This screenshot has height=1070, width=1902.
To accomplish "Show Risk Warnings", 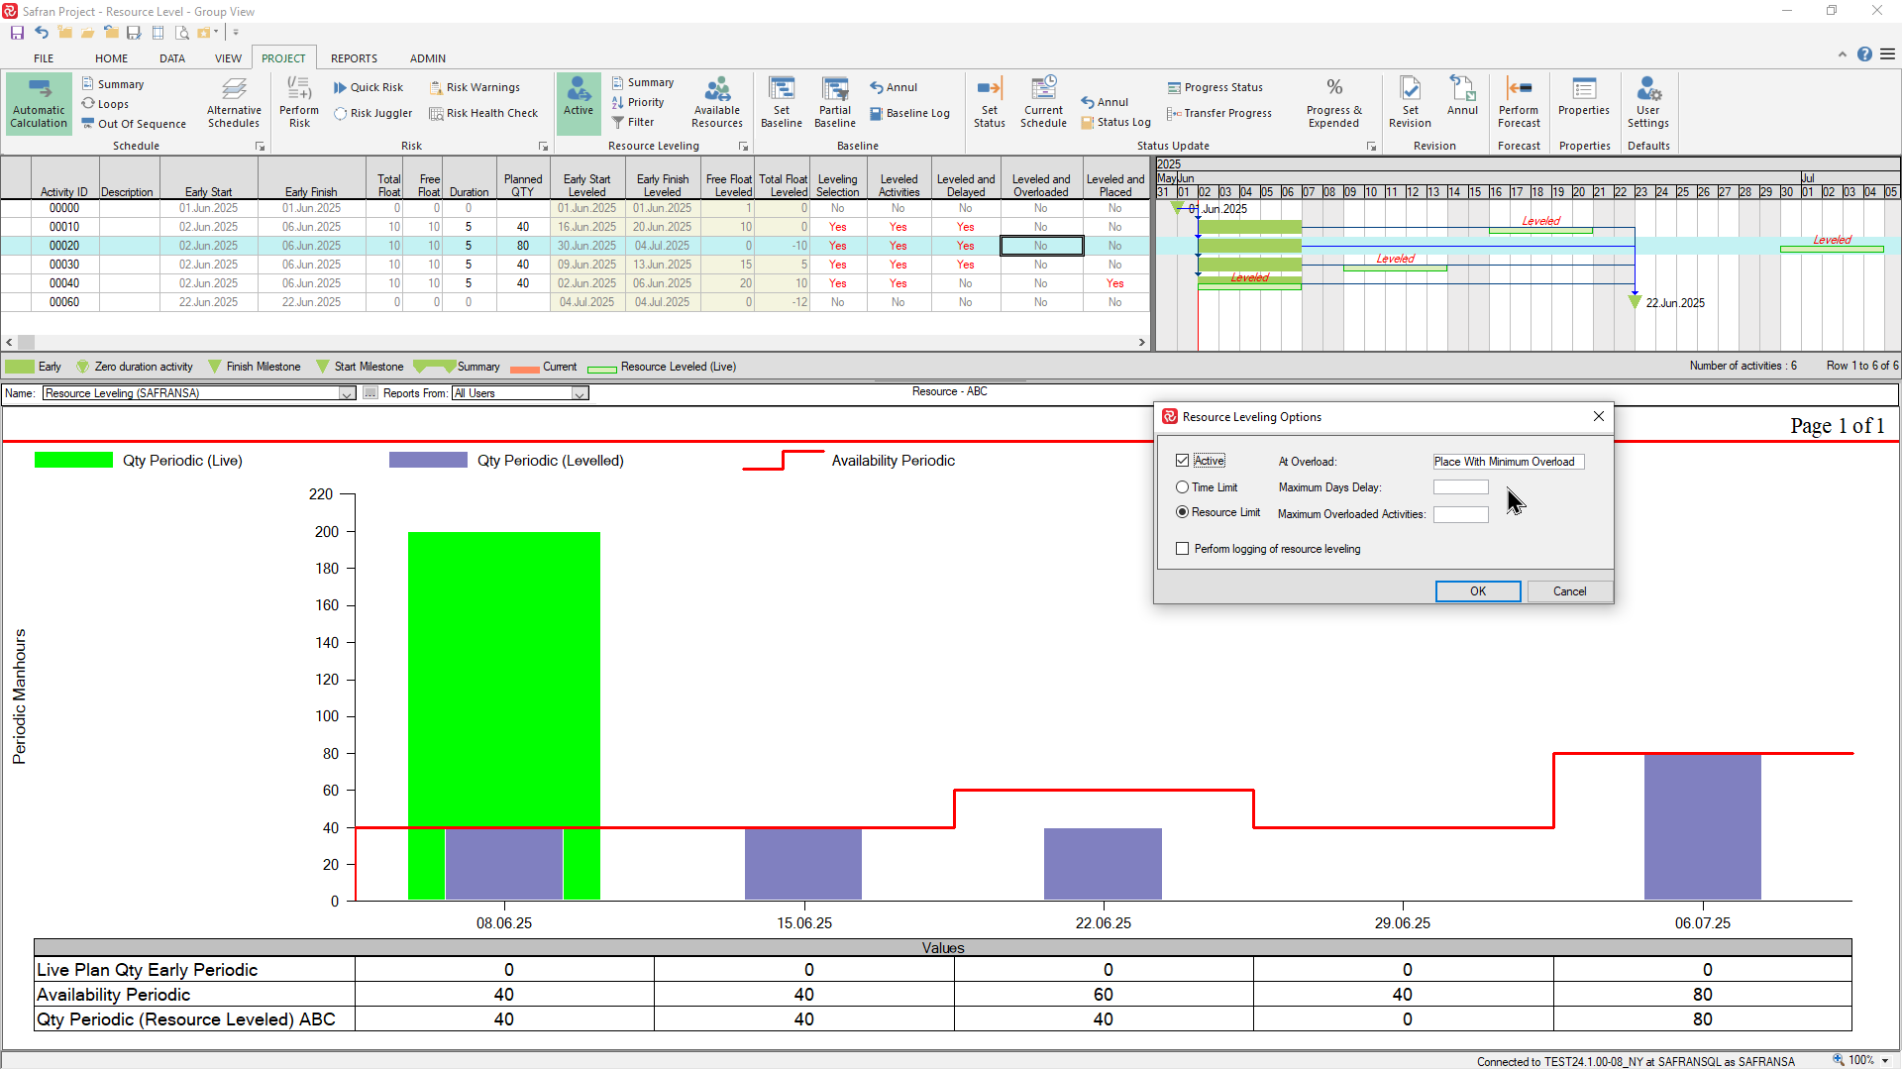I will [x=474, y=87].
